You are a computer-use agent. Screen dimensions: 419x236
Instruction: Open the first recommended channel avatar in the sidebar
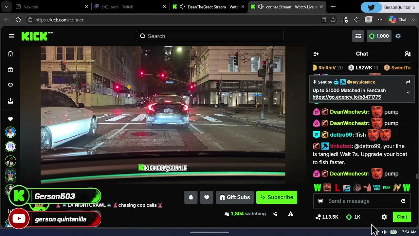pyautogui.click(x=10, y=132)
